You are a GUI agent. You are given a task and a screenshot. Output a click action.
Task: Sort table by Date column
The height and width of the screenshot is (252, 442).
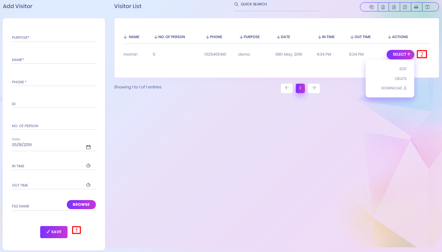pyautogui.click(x=283, y=37)
